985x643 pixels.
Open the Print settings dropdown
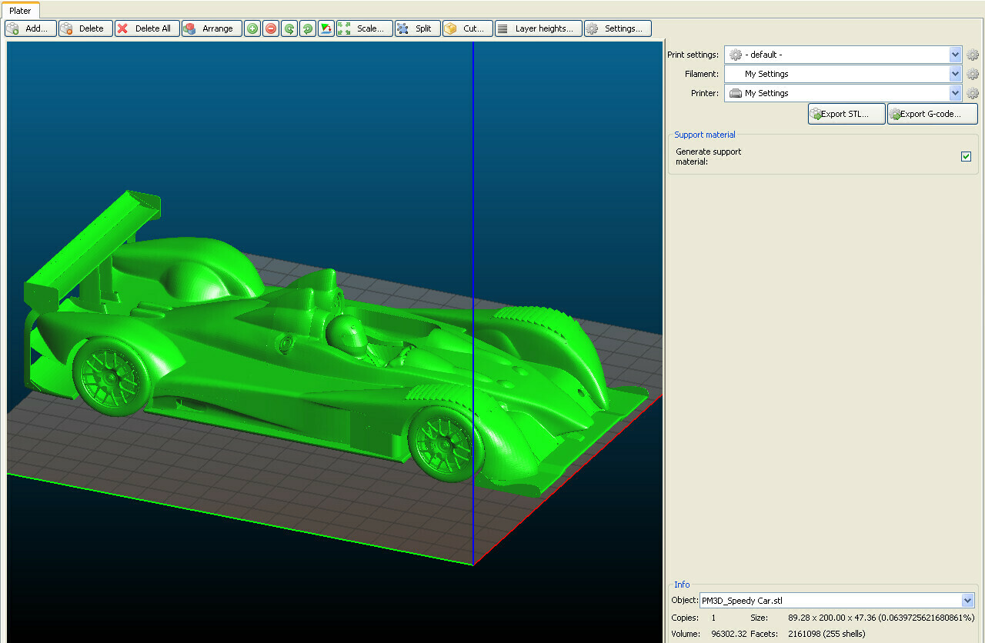pyautogui.click(x=955, y=55)
